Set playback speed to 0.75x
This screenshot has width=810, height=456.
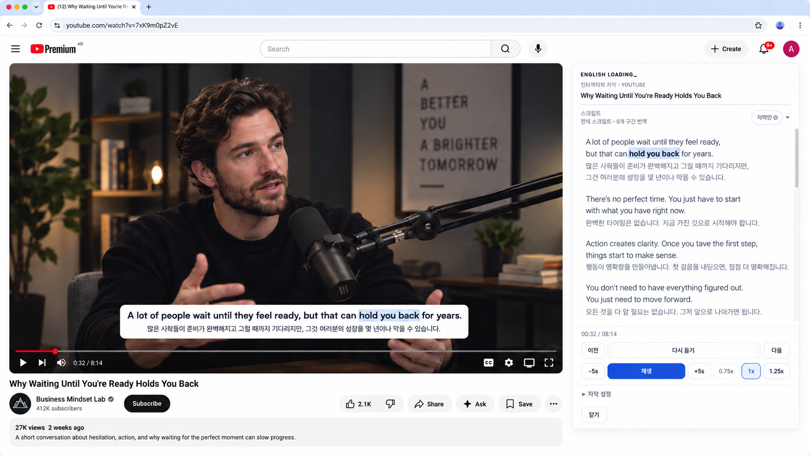726,371
